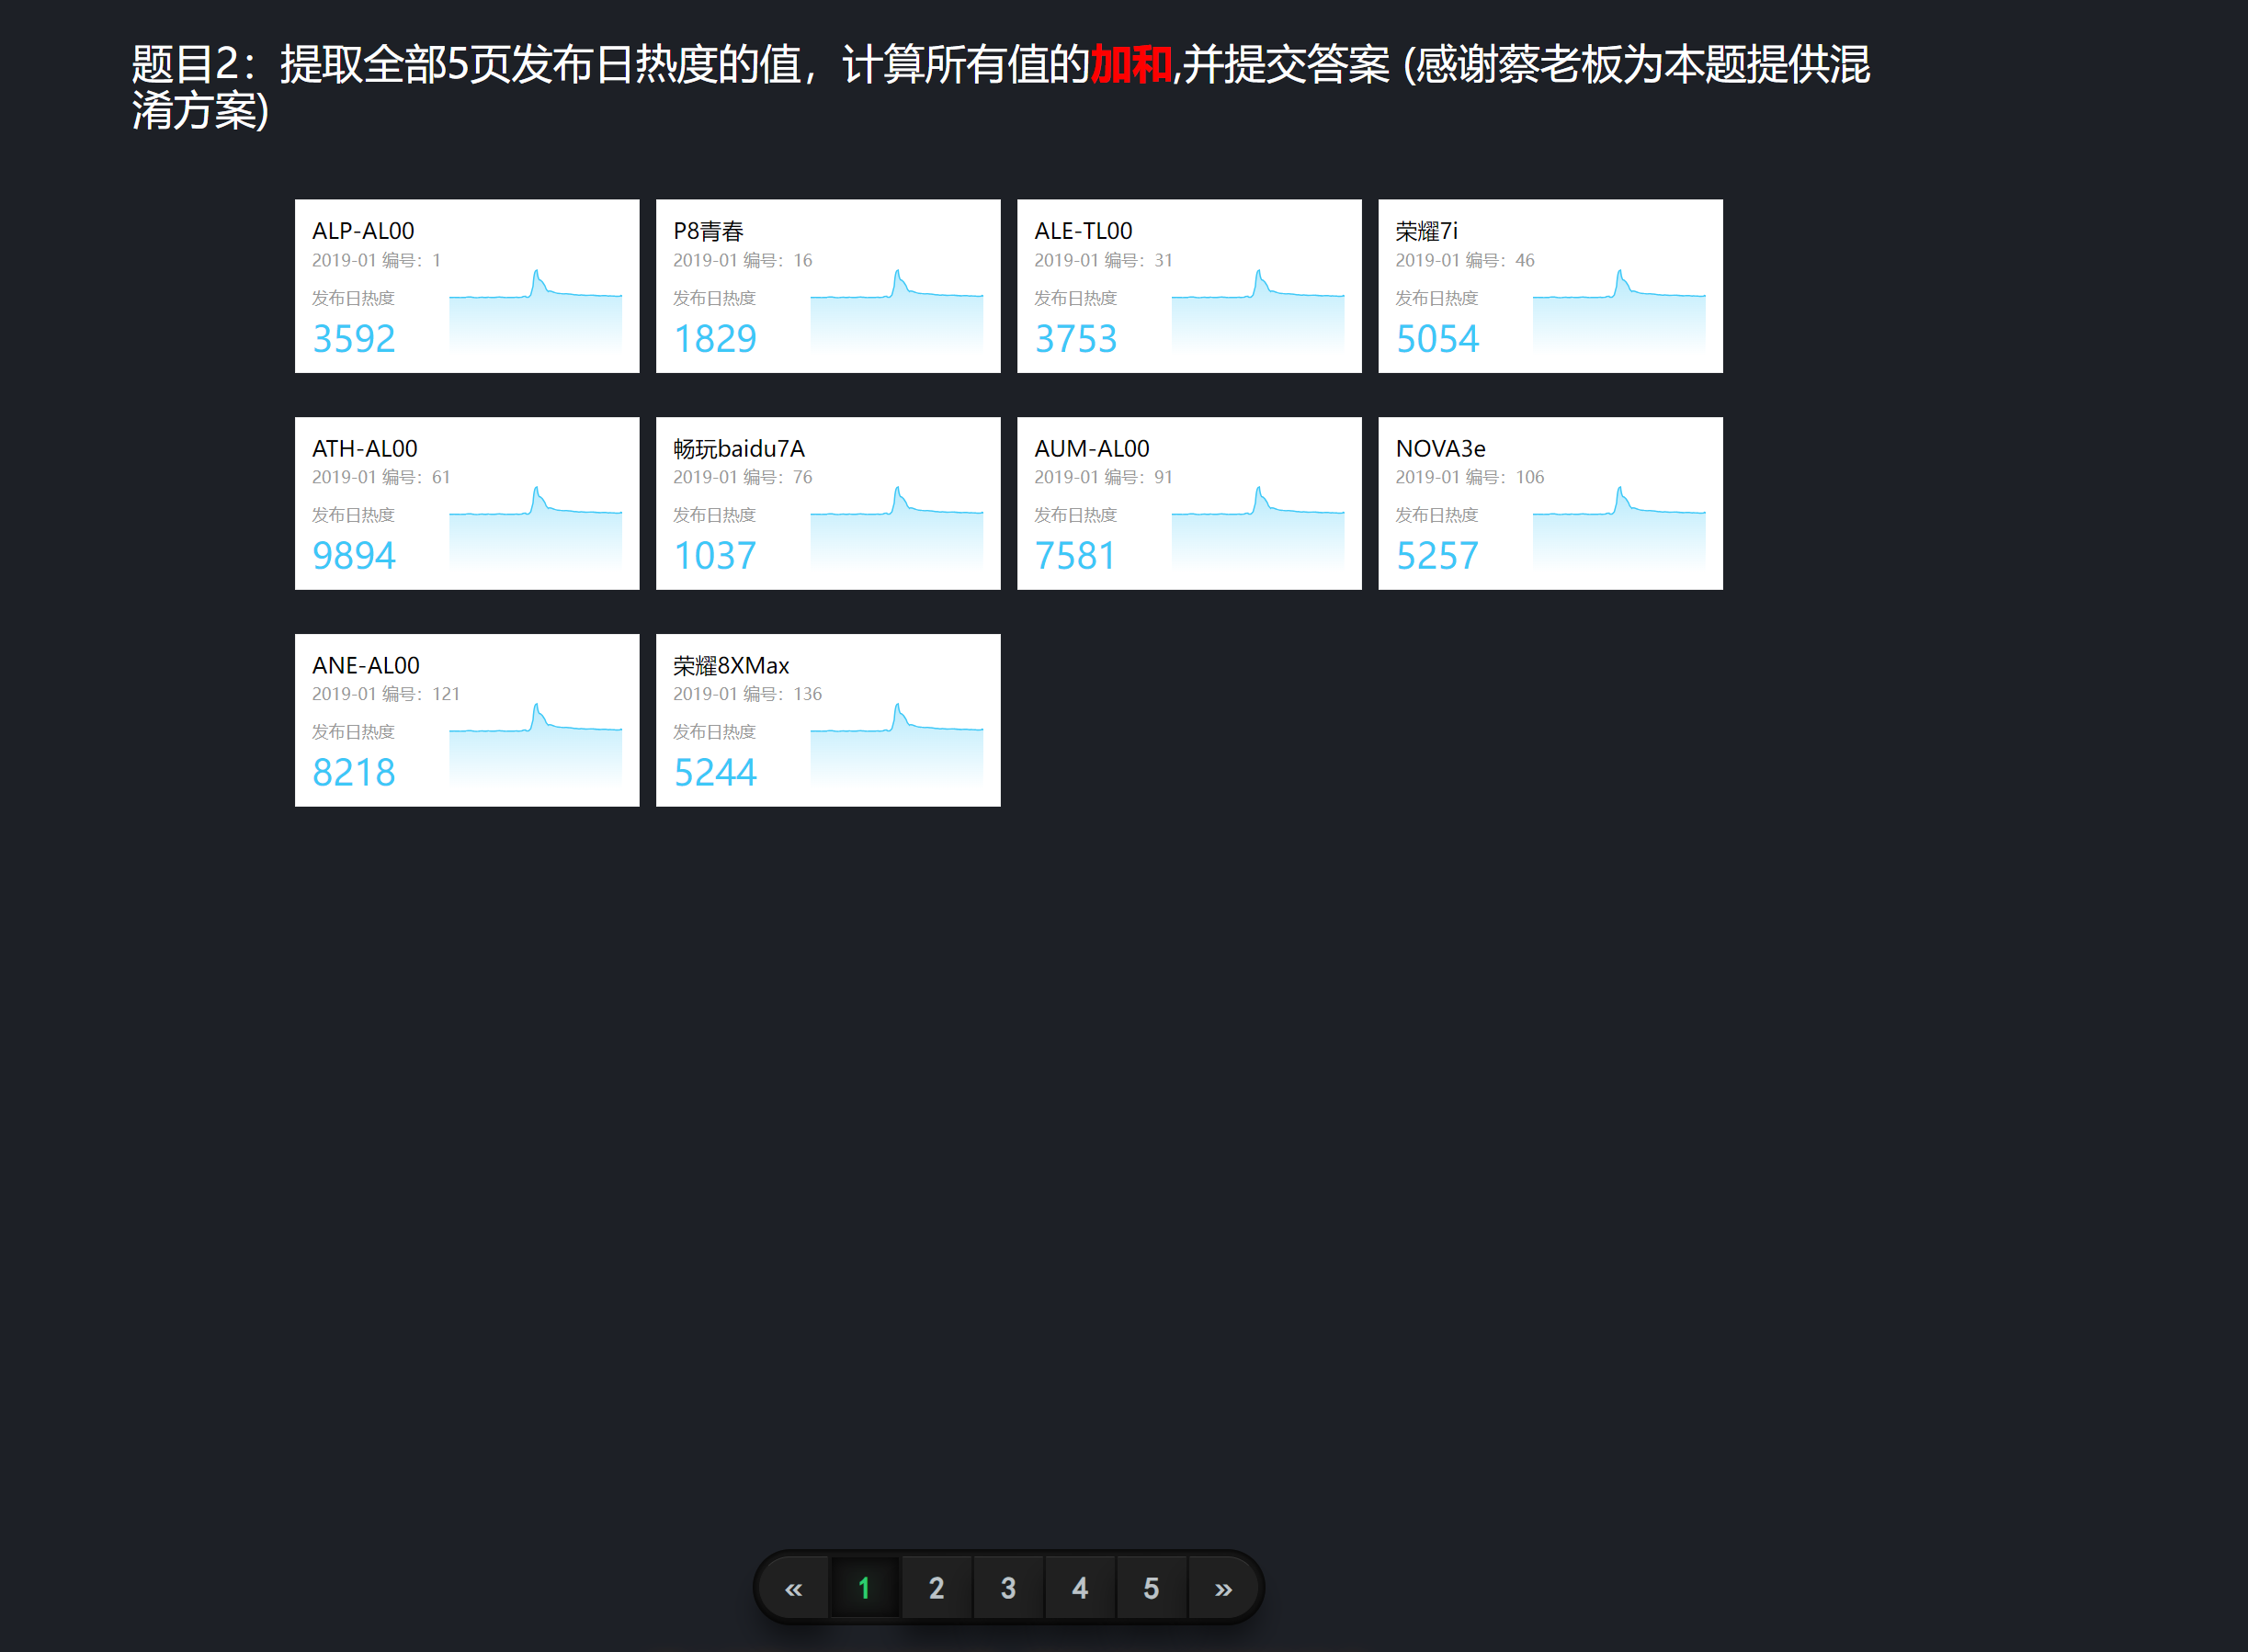2248x1652 pixels.
Task: Go to page 3 in pagination
Action: 1008,1588
